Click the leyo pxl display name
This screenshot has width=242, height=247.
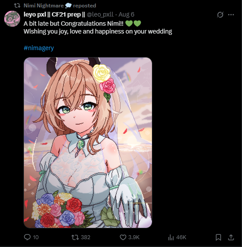tap(54, 14)
